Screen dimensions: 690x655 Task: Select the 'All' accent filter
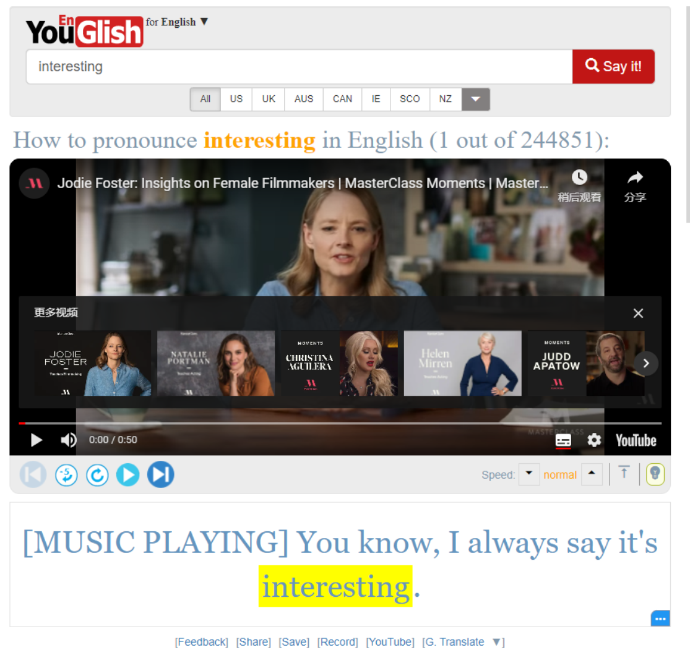(x=205, y=99)
